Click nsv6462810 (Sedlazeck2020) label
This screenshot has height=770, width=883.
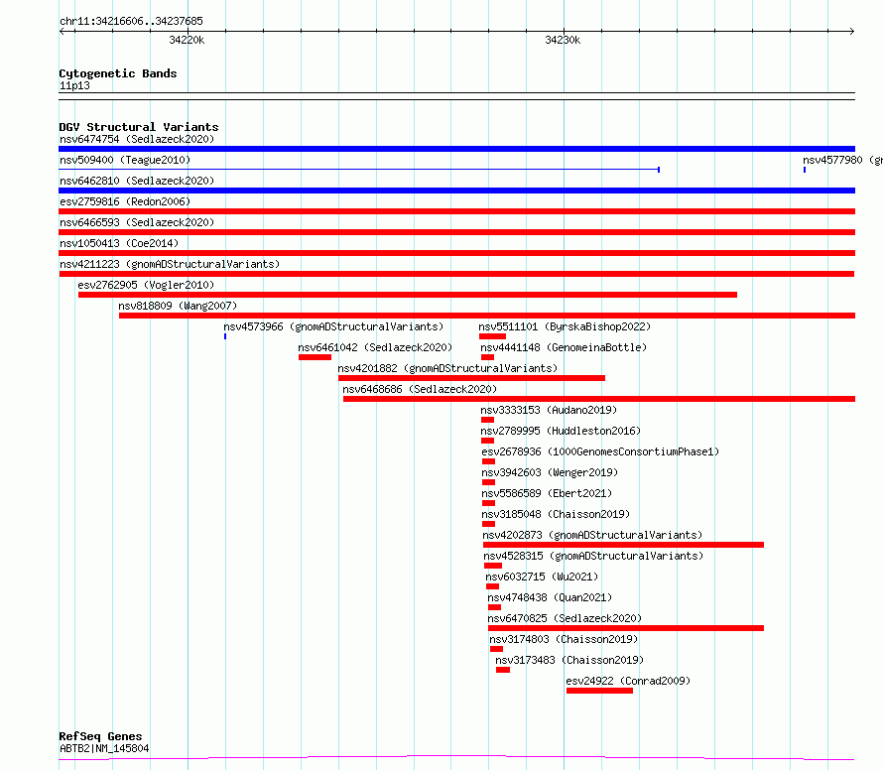coord(137,181)
